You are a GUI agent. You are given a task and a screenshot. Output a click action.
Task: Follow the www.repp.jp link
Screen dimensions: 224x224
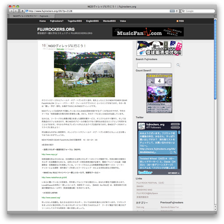tap(49, 154)
